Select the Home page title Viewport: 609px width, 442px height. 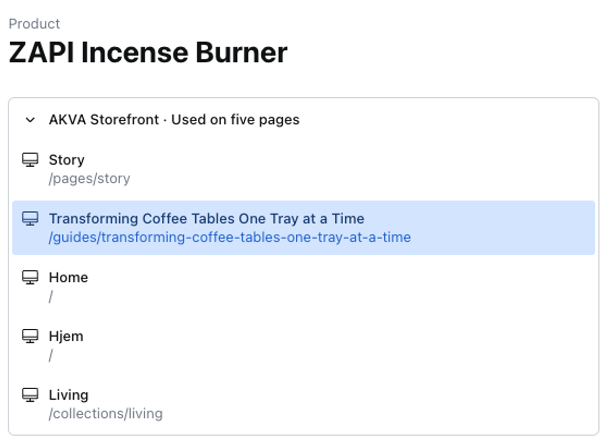point(69,277)
